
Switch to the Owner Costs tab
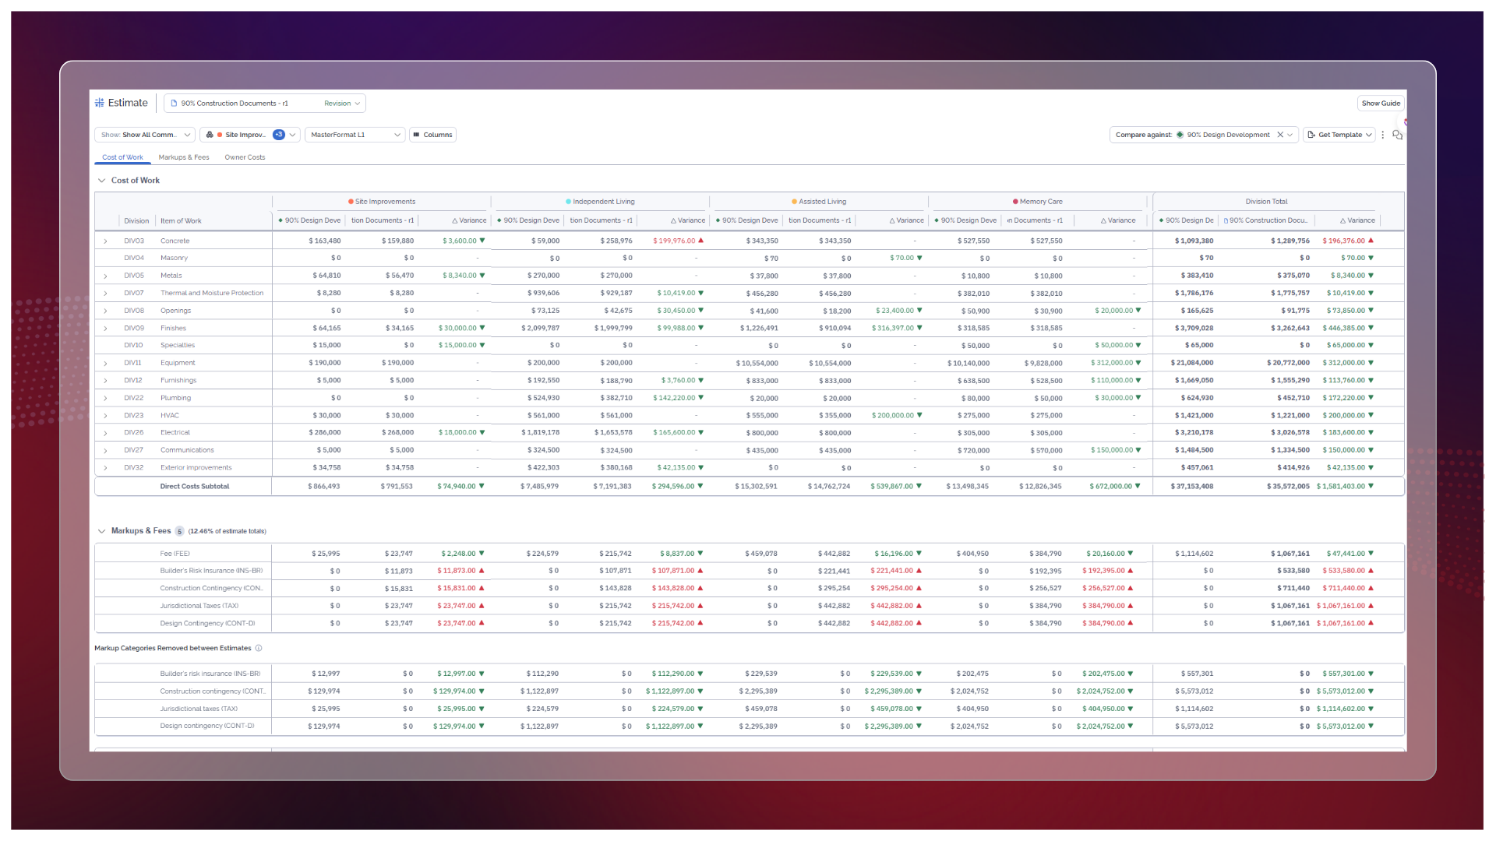(245, 157)
